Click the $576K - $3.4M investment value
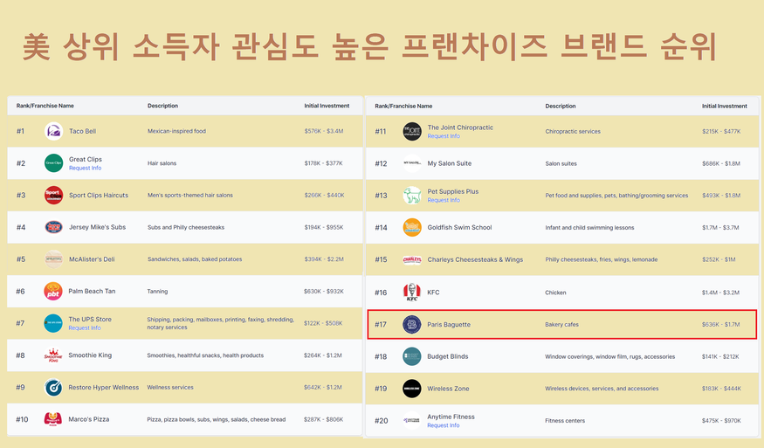The height and width of the screenshot is (448, 764). coord(324,131)
